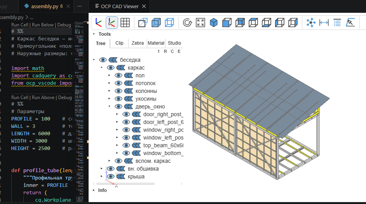Switch to isometric view cube icon

pyautogui.click(x=214, y=23)
